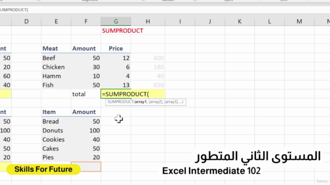Select the Cookies cell
Viewport: 330px width, 185px height.
coord(56,139)
